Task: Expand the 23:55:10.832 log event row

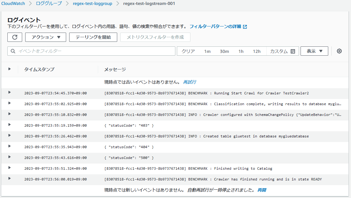Action: tap(10, 114)
